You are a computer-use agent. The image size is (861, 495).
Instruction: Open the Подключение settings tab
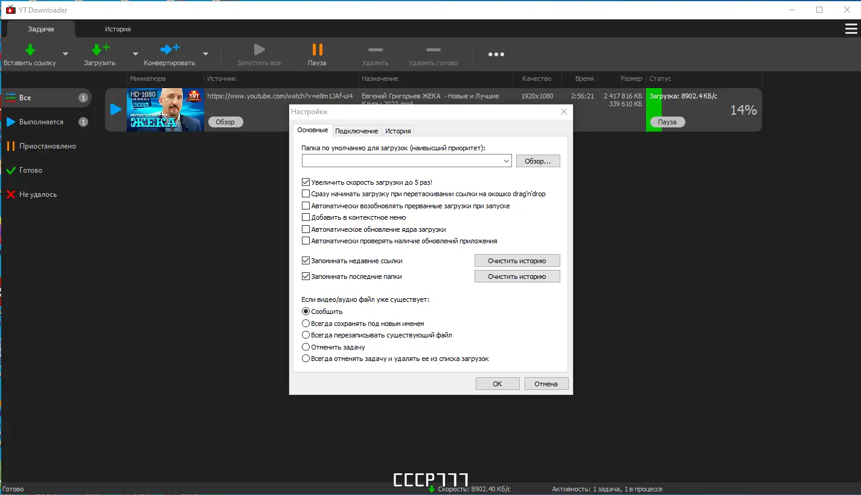pos(357,131)
